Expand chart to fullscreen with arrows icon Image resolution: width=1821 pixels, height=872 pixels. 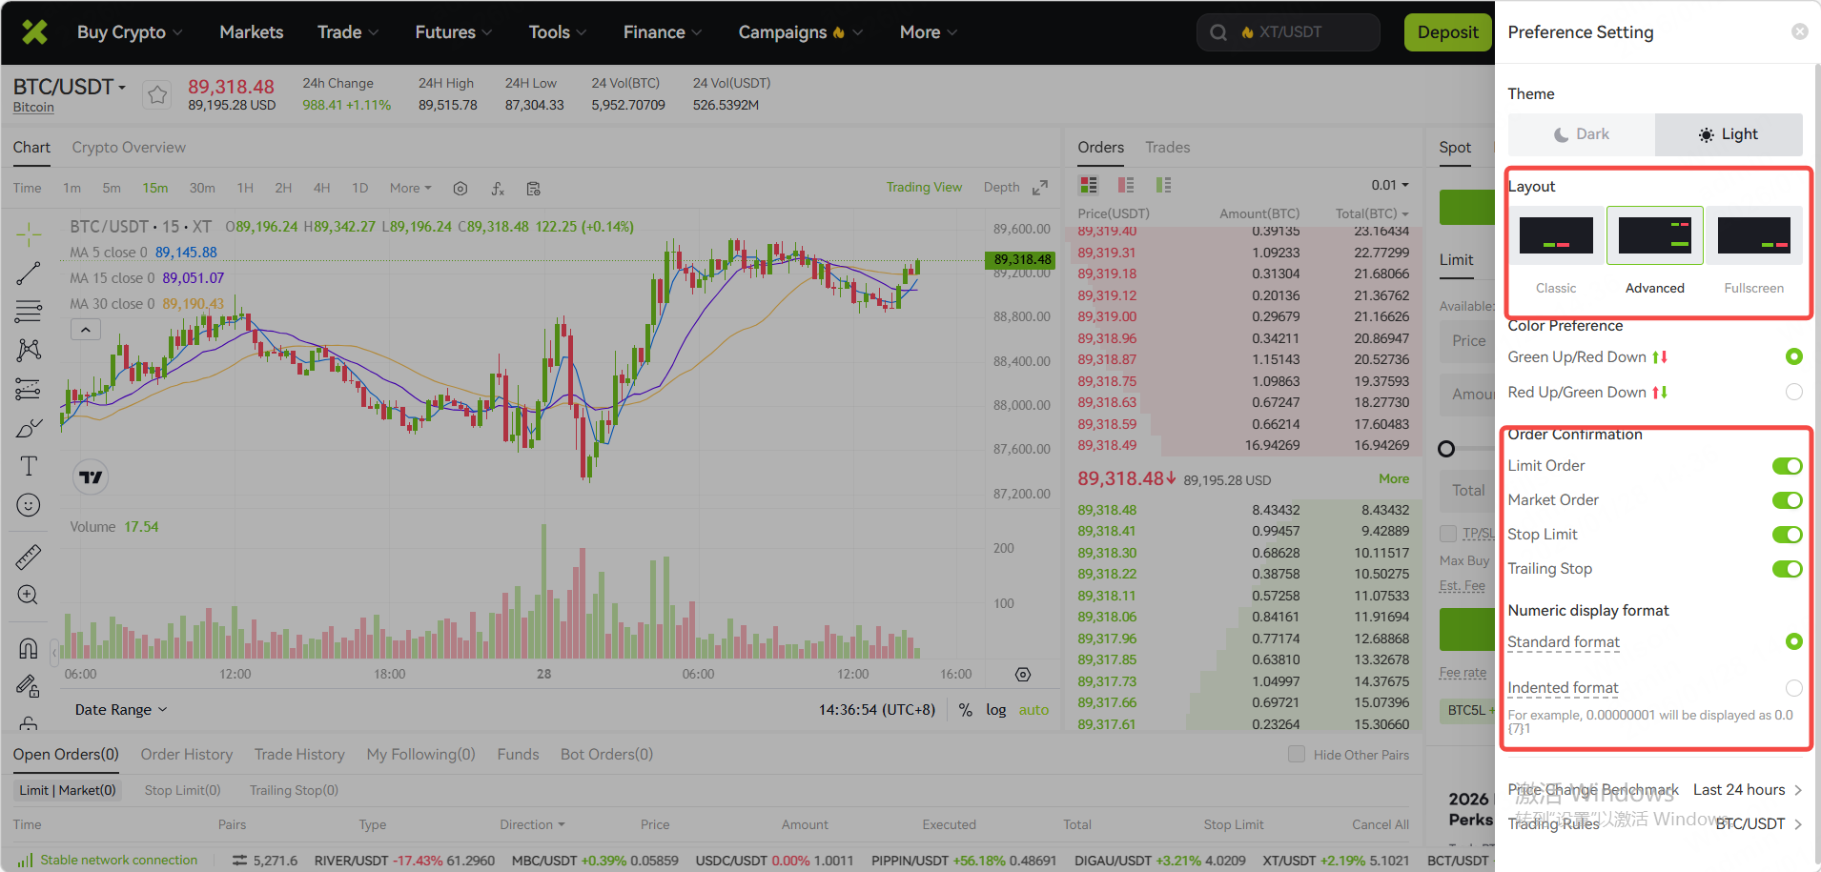pyautogui.click(x=1040, y=188)
